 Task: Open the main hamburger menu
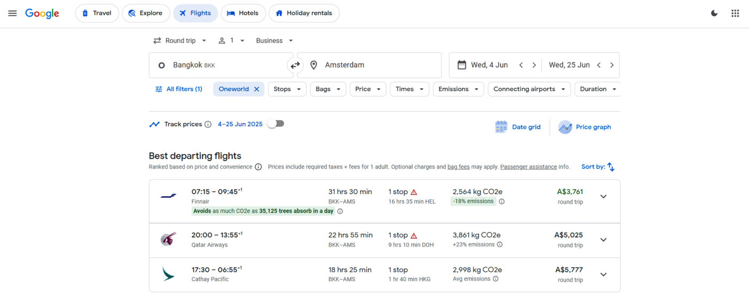[12, 13]
